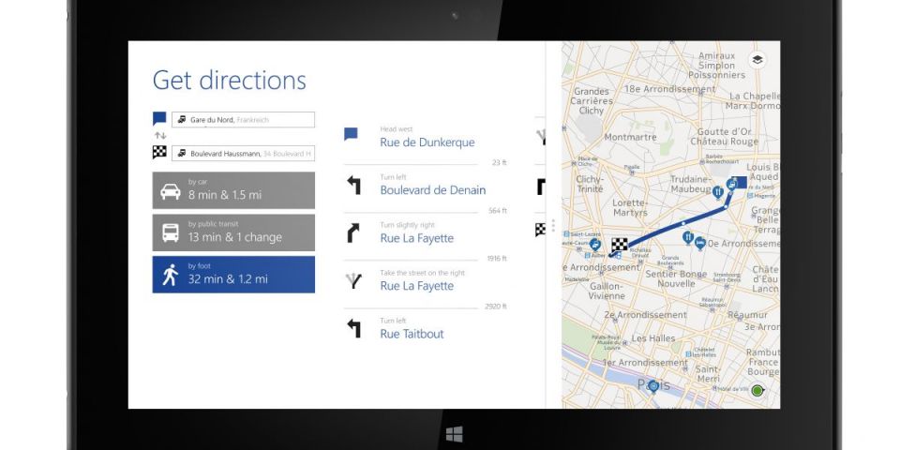Tap the checkered destination flag on the map
This screenshot has width=900, height=450.
pyautogui.click(x=620, y=246)
